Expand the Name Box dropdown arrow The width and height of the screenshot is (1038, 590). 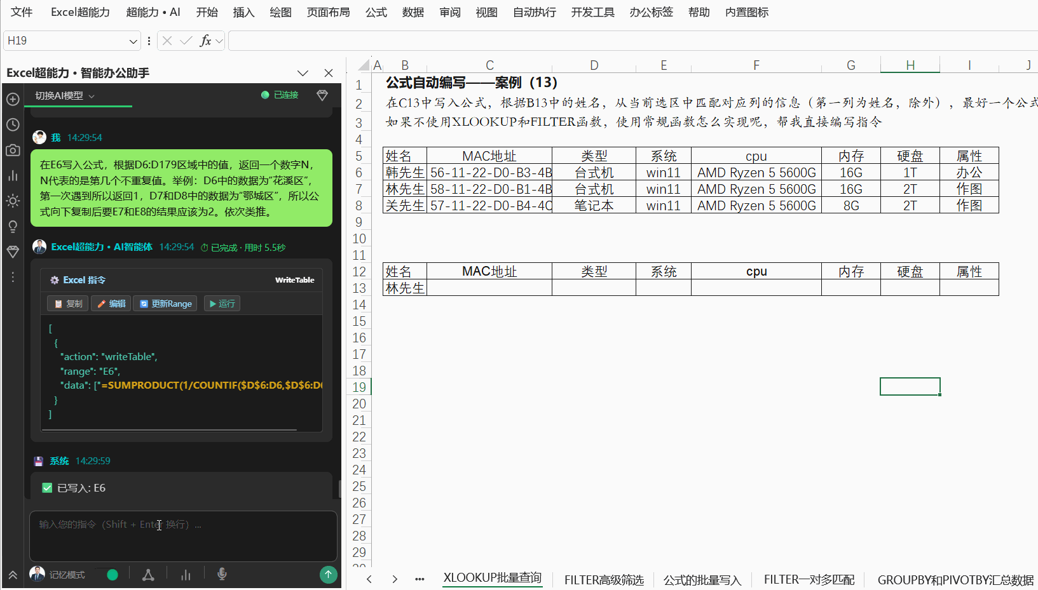coord(133,41)
